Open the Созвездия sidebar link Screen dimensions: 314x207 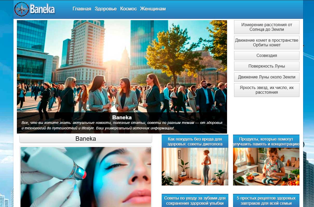pyautogui.click(x=267, y=55)
